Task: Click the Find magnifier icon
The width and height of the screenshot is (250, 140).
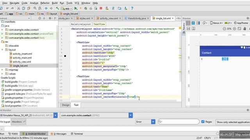Action: point(35,8)
